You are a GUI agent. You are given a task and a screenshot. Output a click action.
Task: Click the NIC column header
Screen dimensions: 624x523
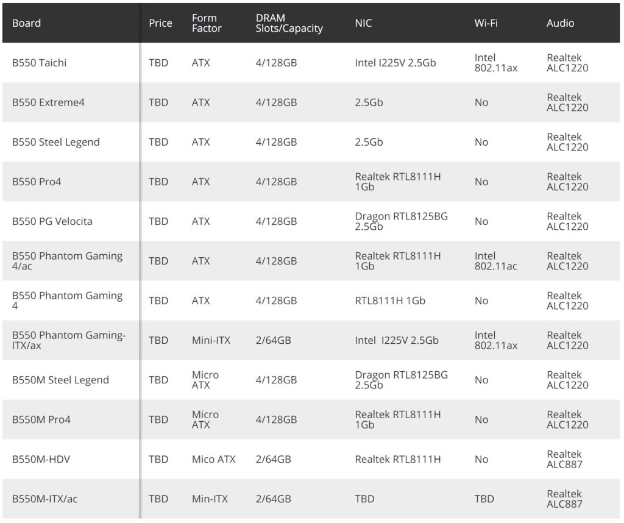363,23
